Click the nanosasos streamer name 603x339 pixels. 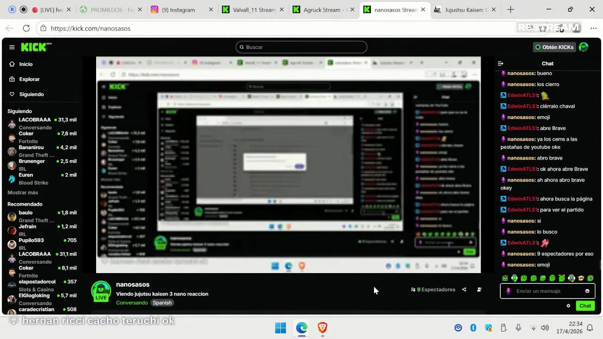tap(133, 284)
